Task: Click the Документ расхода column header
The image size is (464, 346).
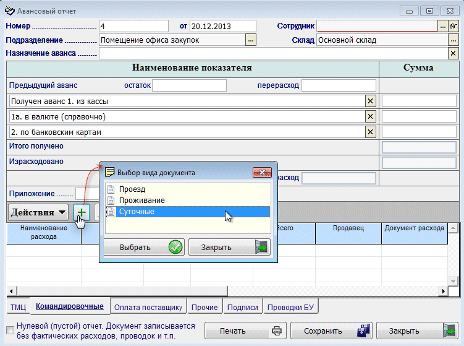Action: (415, 233)
